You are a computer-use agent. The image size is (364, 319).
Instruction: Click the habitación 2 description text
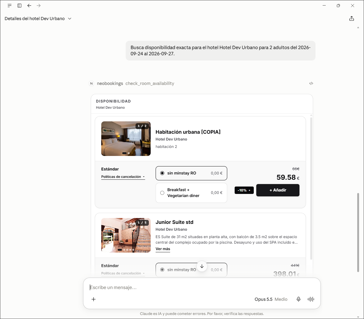pos(166,147)
